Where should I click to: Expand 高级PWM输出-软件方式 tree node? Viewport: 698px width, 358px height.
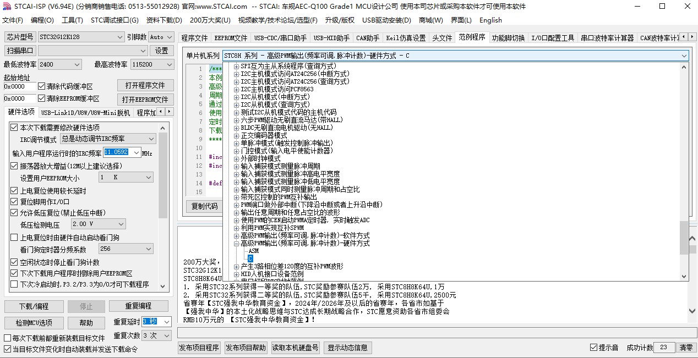pyautogui.click(x=237, y=235)
